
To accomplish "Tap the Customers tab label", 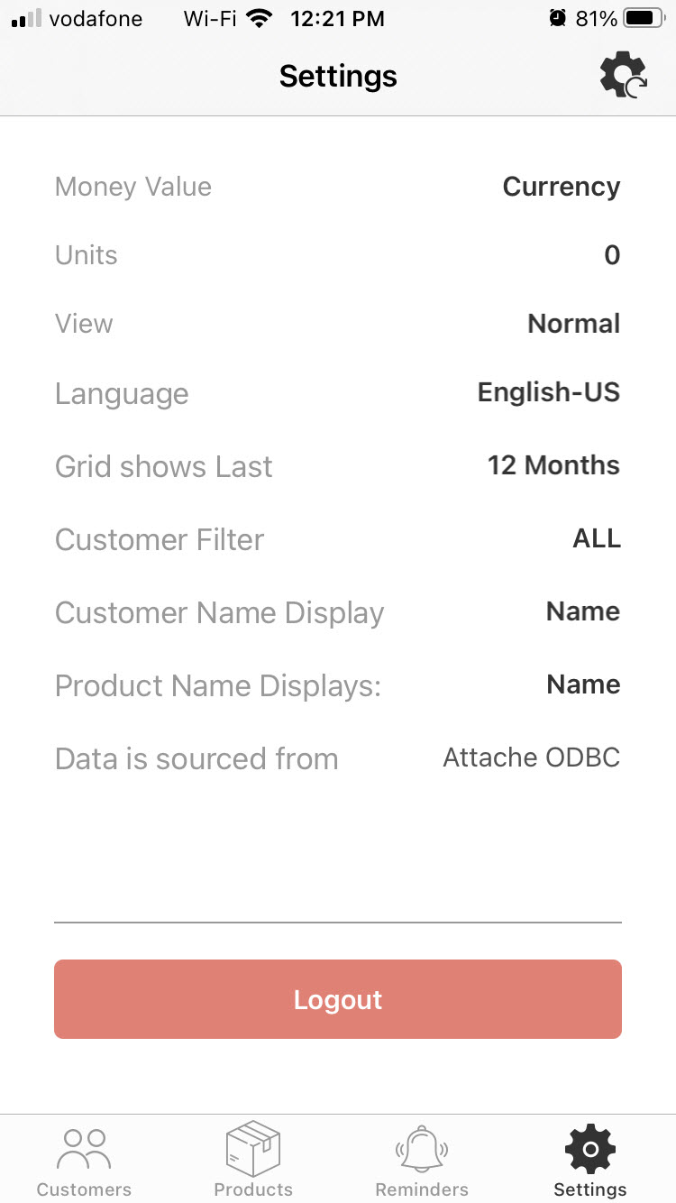I will tap(84, 1189).
